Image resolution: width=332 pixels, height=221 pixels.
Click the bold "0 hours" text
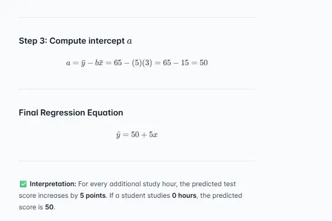point(184,196)
